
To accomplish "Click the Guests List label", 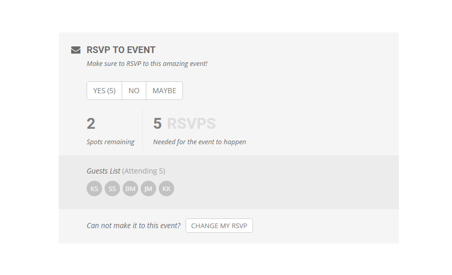I will point(104,171).
